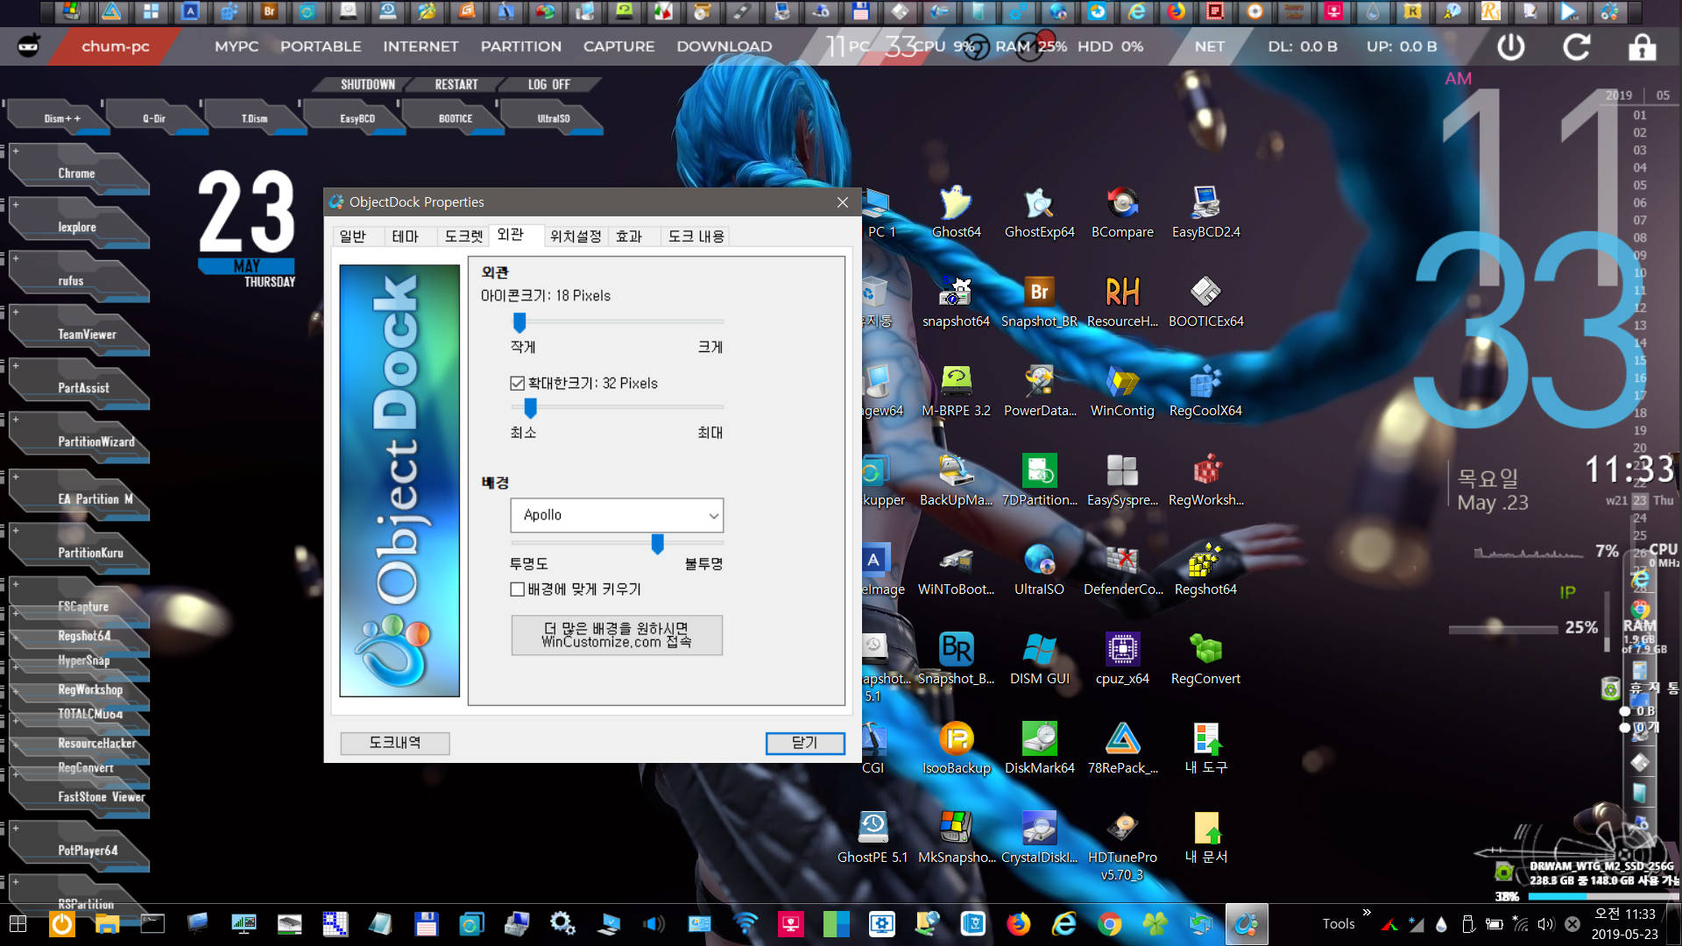Open Snapshot_BR desktop icon
The image size is (1682, 946).
coord(1039,302)
